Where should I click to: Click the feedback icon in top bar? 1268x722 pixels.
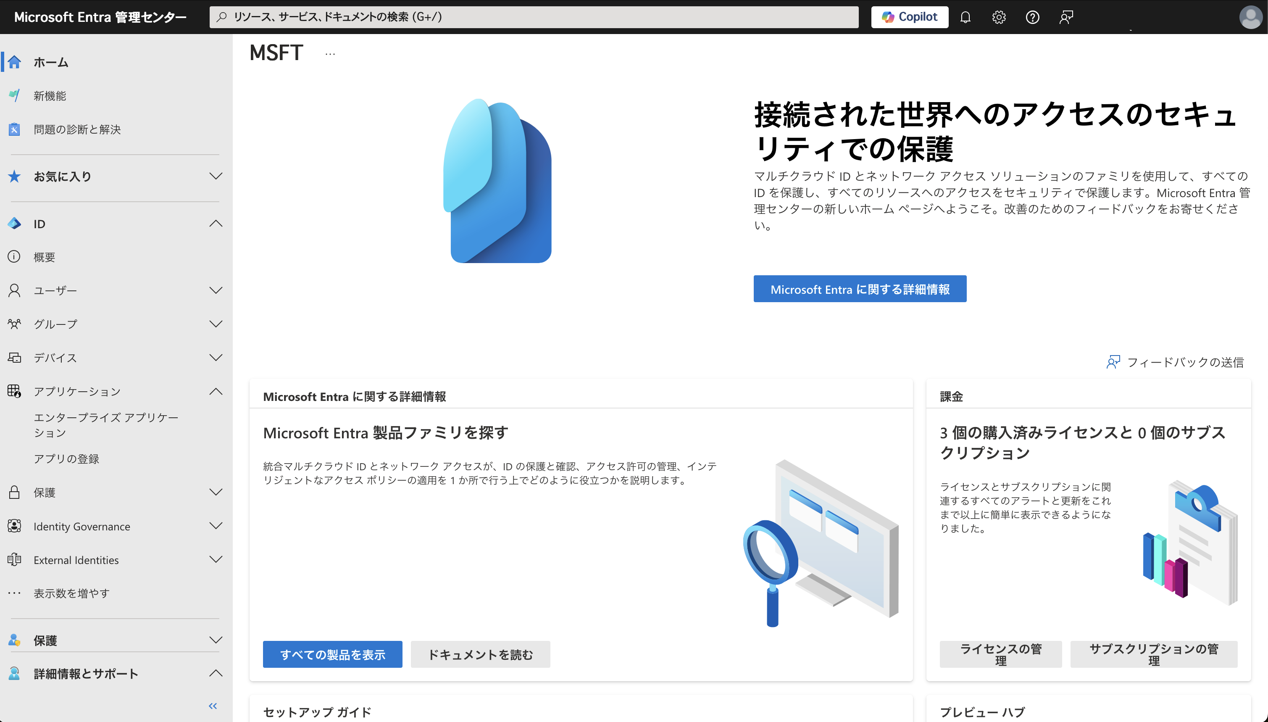(x=1066, y=17)
